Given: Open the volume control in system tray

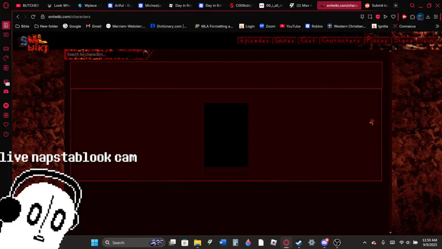Looking at the screenshot, I should pyautogui.click(x=408, y=243).
